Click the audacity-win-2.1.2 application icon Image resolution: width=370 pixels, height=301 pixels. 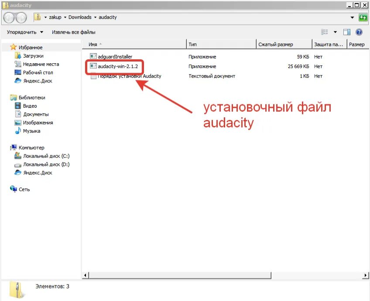93,66
